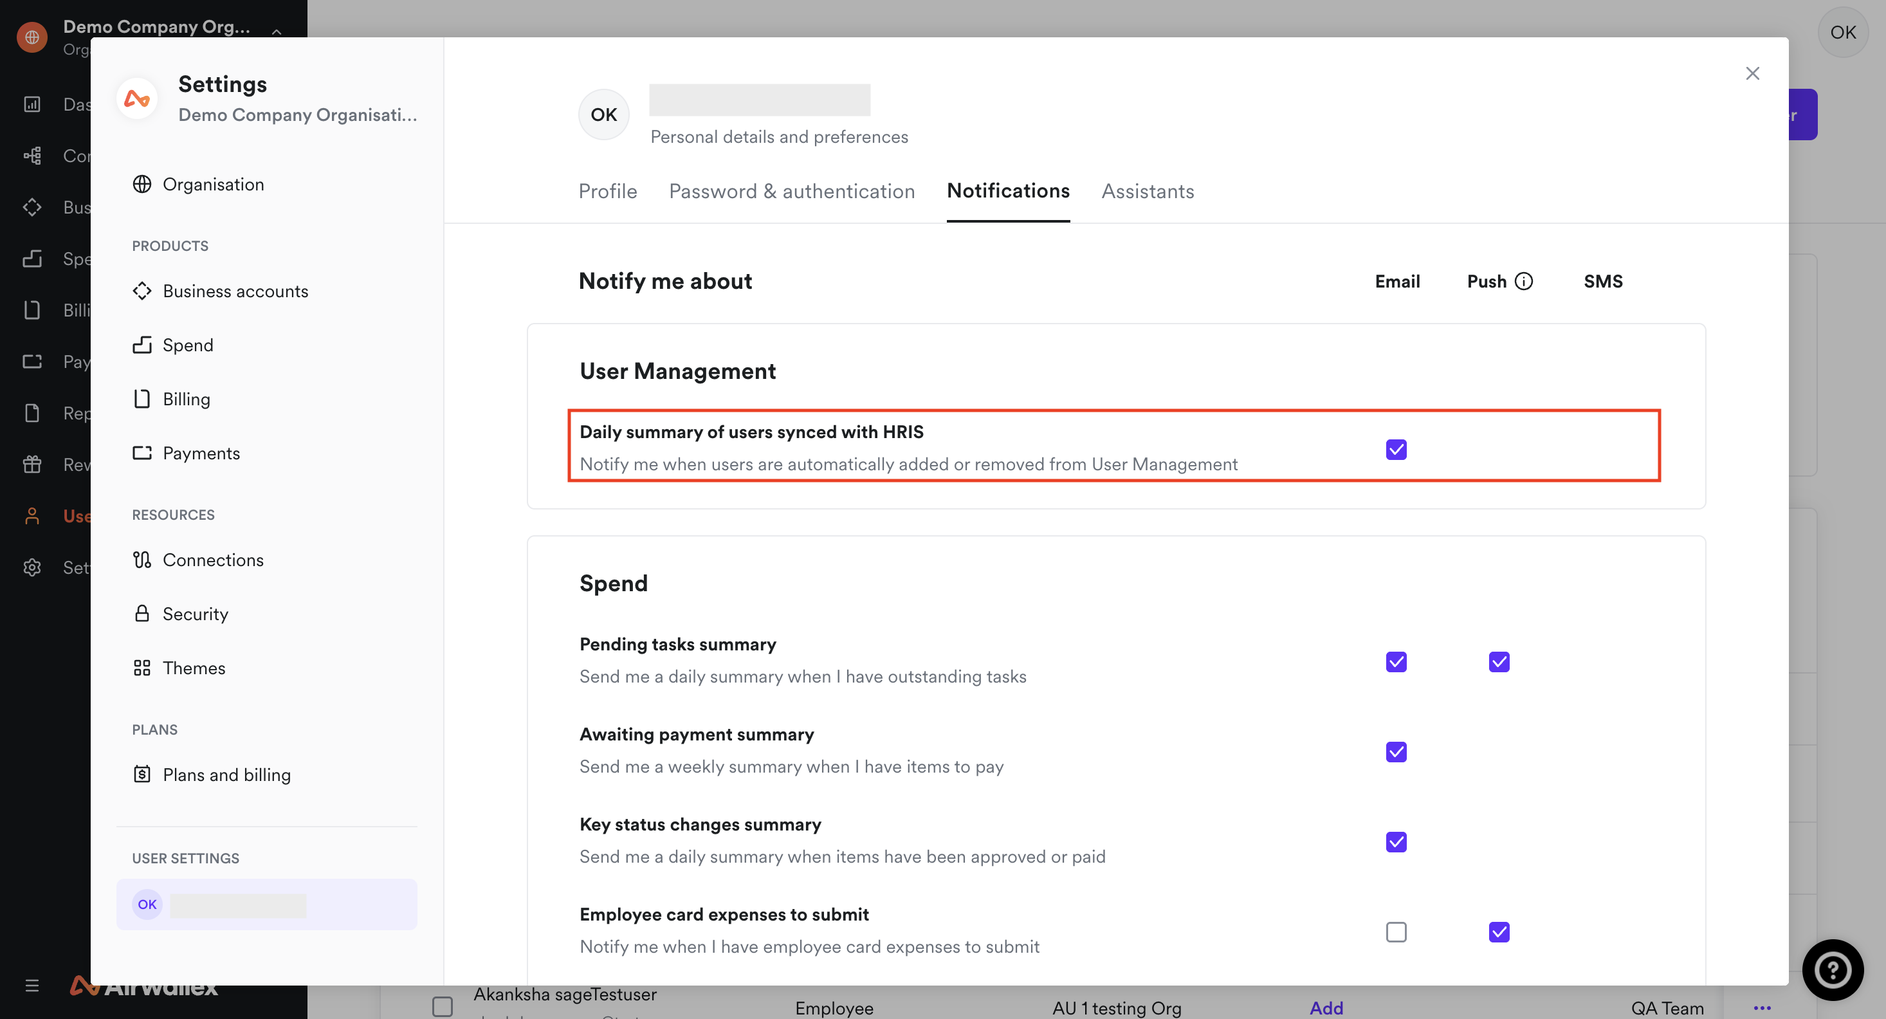1886x1019 pixels.
Task: Expand the Demo Company Org switcher chevron
Action: pyautogui.click(x=277, y=32)
